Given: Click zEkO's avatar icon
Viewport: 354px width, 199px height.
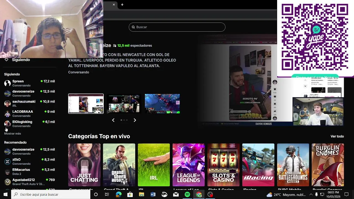Looking at the screenshot, I should (x=7, y=161).
